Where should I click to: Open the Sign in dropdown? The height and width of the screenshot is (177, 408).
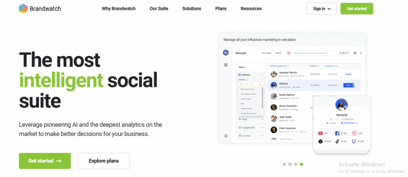click(x=321, y=9)
